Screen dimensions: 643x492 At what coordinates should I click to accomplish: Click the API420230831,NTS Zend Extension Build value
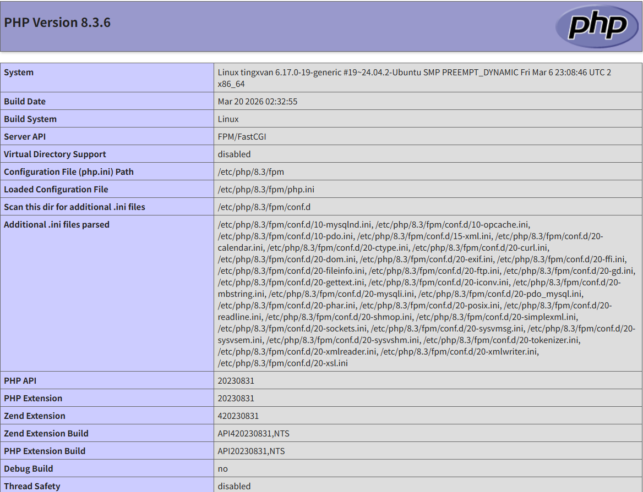(x=253, y=434)
